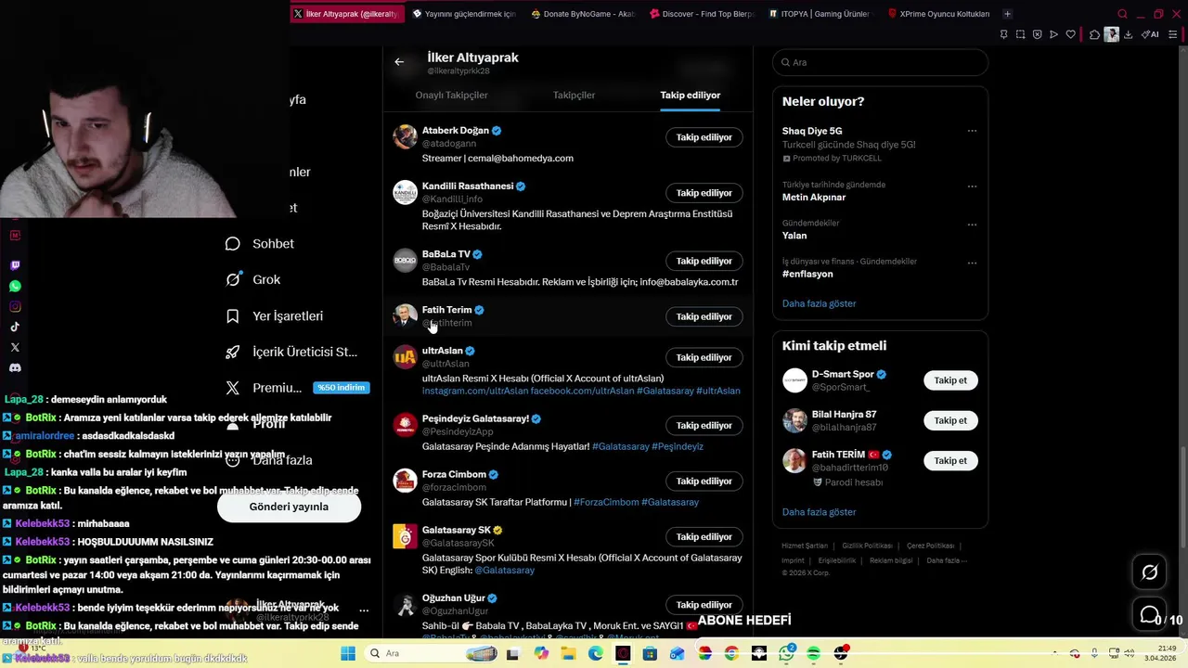Toggle following for Kandilli Rasathanesi
Image resolution: width=1188 pixels, height=668 pixels.
(704, 193)
